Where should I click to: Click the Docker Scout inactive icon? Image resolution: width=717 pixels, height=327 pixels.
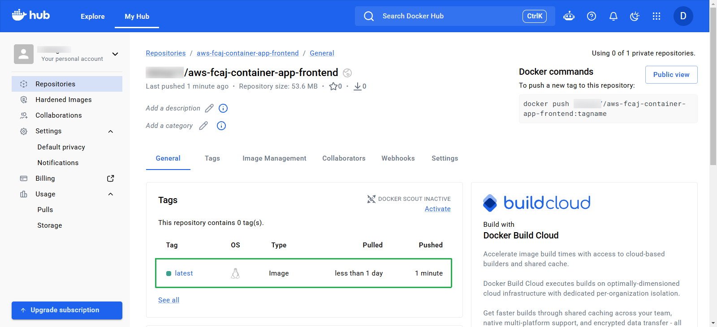coord(371,199)
